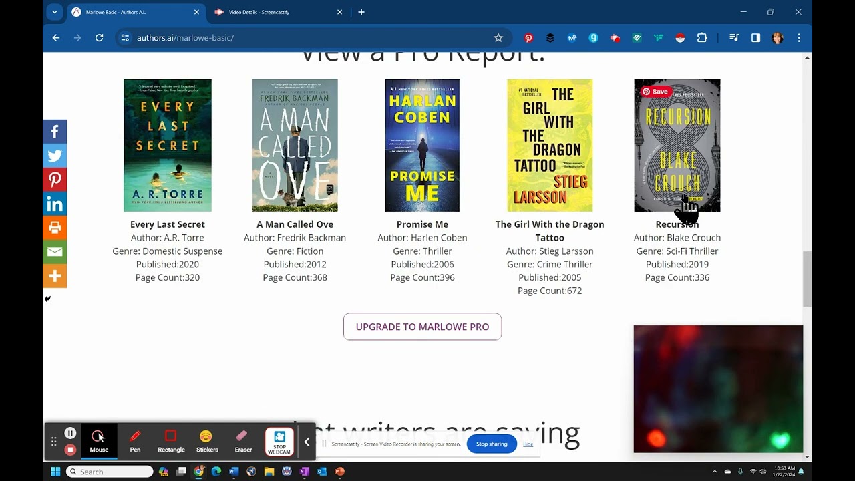
Task: Switch to Marlowe Basic browser tab
Action: pyautogui.click(x=136, y=12)
